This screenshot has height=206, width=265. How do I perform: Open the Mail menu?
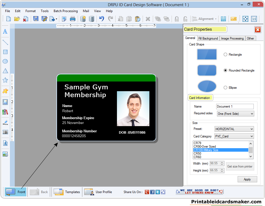(x=86, y=11)
